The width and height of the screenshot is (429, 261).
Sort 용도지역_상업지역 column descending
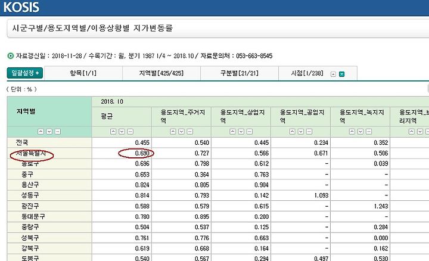[x=241, y=132]
